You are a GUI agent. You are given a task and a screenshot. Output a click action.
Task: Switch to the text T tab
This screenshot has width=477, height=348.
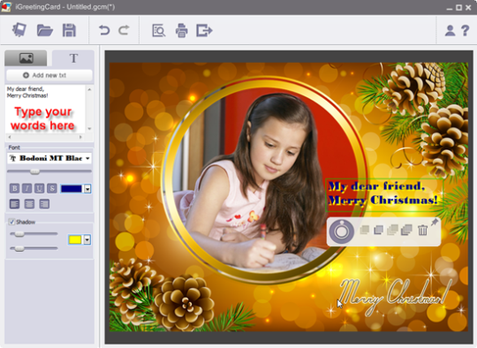point(73,57)
